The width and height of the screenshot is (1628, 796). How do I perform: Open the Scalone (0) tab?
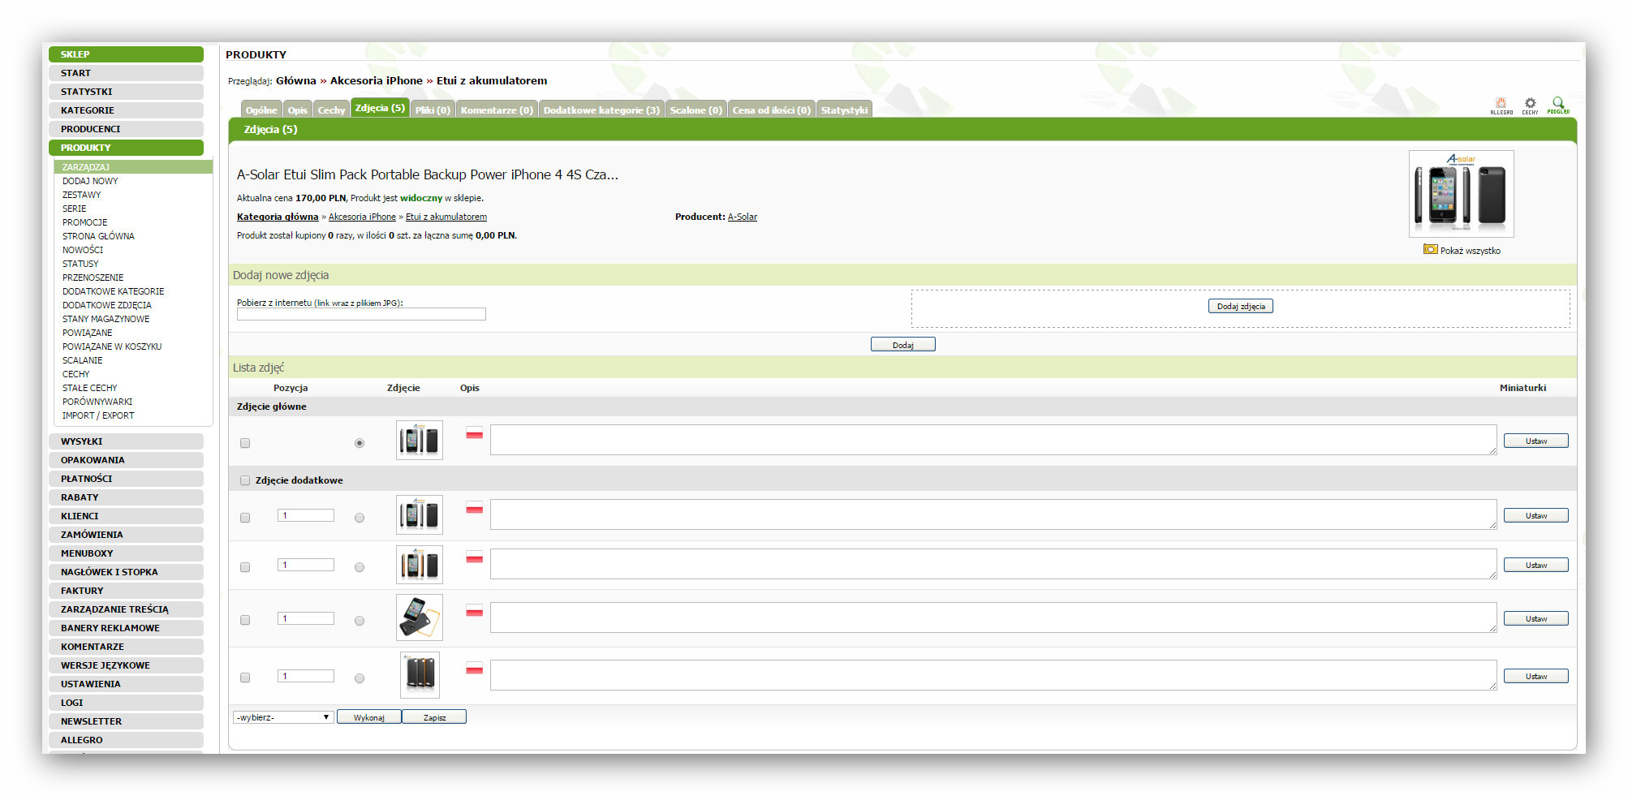pyautogui.click(x=696, y=110)
